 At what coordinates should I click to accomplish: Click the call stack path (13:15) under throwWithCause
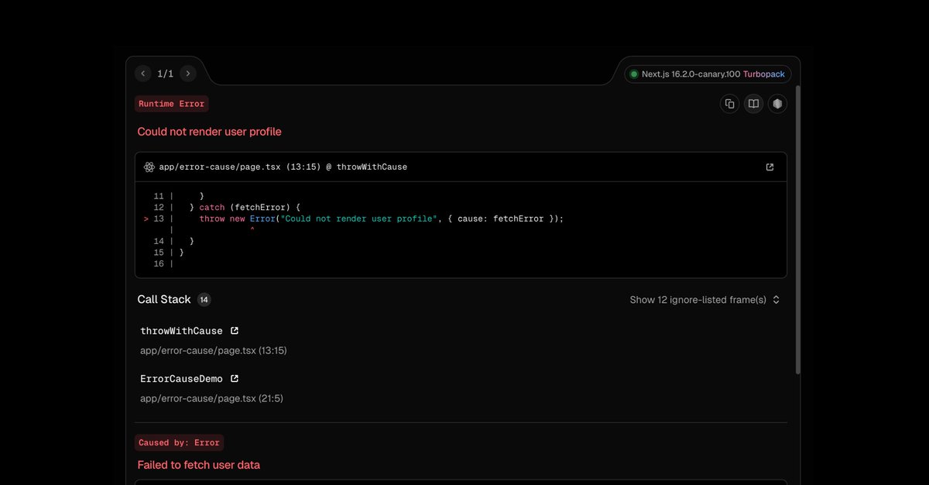pyautogui.click(x=214, y=350)
